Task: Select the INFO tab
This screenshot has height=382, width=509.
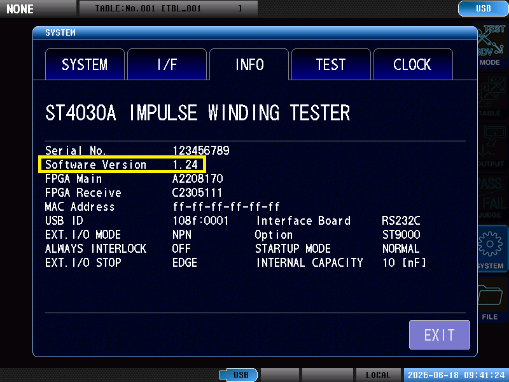Action: click(x=249, y=64)
